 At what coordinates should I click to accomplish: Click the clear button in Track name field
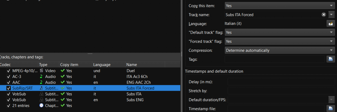(324, 15)
